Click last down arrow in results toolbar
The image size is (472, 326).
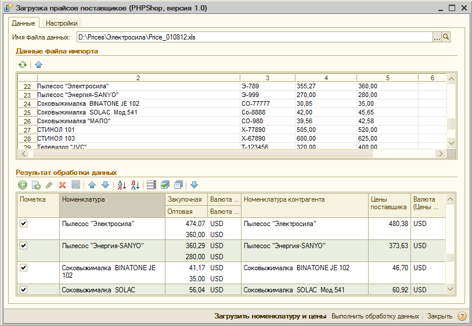click(194, 185)
